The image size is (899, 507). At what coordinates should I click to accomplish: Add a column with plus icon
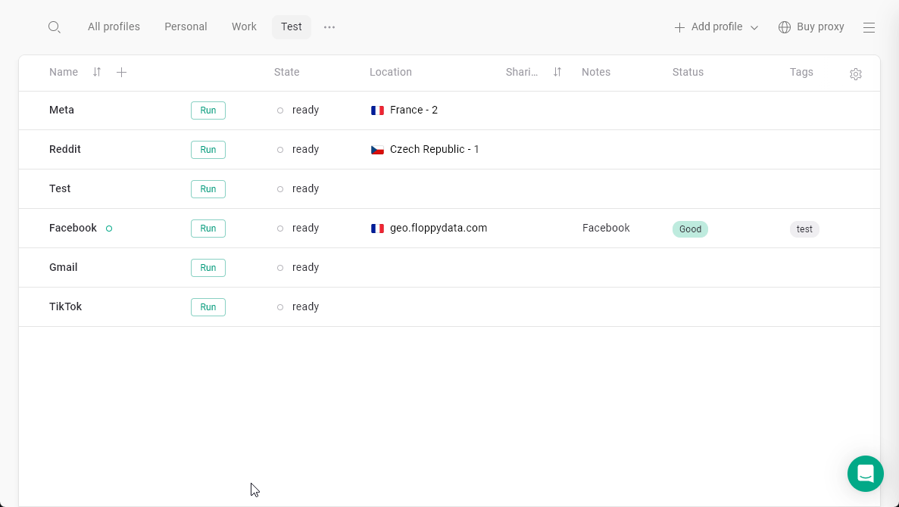pos(121,72)
